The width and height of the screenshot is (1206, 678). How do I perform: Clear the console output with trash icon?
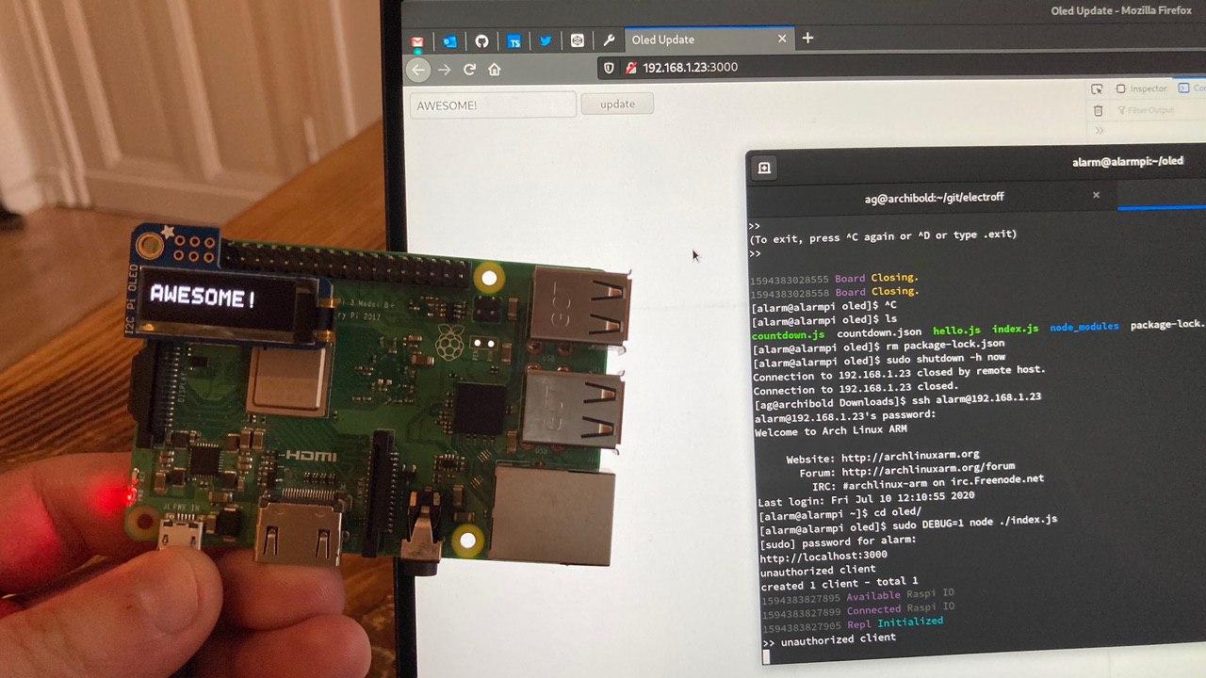pos(1098,110)
